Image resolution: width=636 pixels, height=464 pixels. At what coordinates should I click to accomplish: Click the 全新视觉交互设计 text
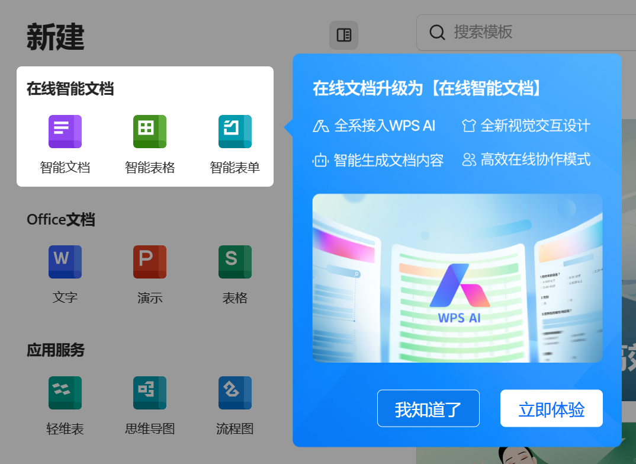535,126
